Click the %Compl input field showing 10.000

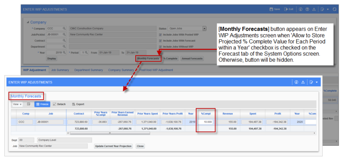tap(205, 122)
